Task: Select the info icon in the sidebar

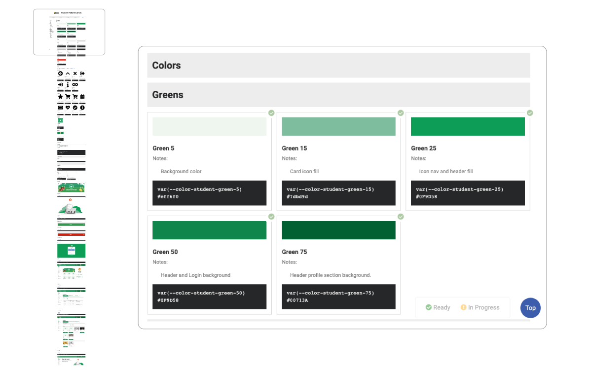Action: pyautogui.click(x=68, y=84)
